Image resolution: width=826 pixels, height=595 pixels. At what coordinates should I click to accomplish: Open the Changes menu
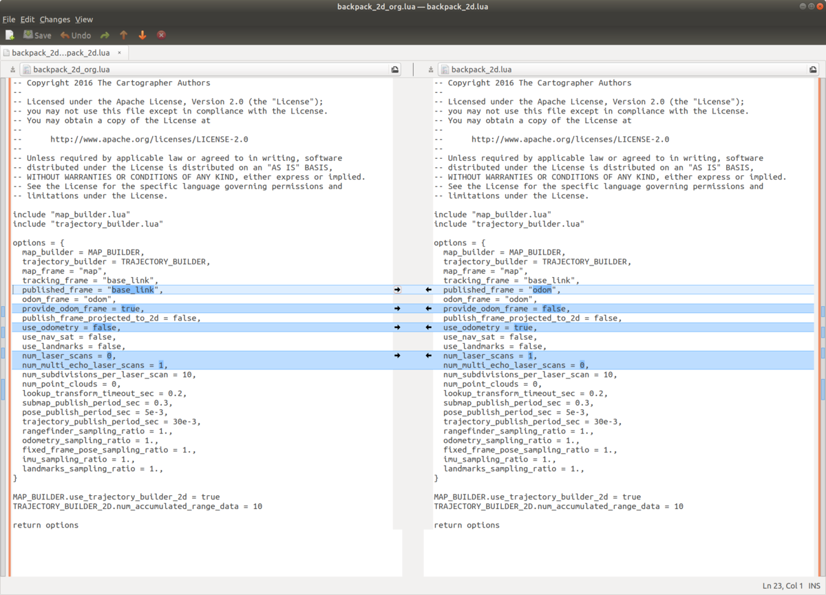(55, 19)
